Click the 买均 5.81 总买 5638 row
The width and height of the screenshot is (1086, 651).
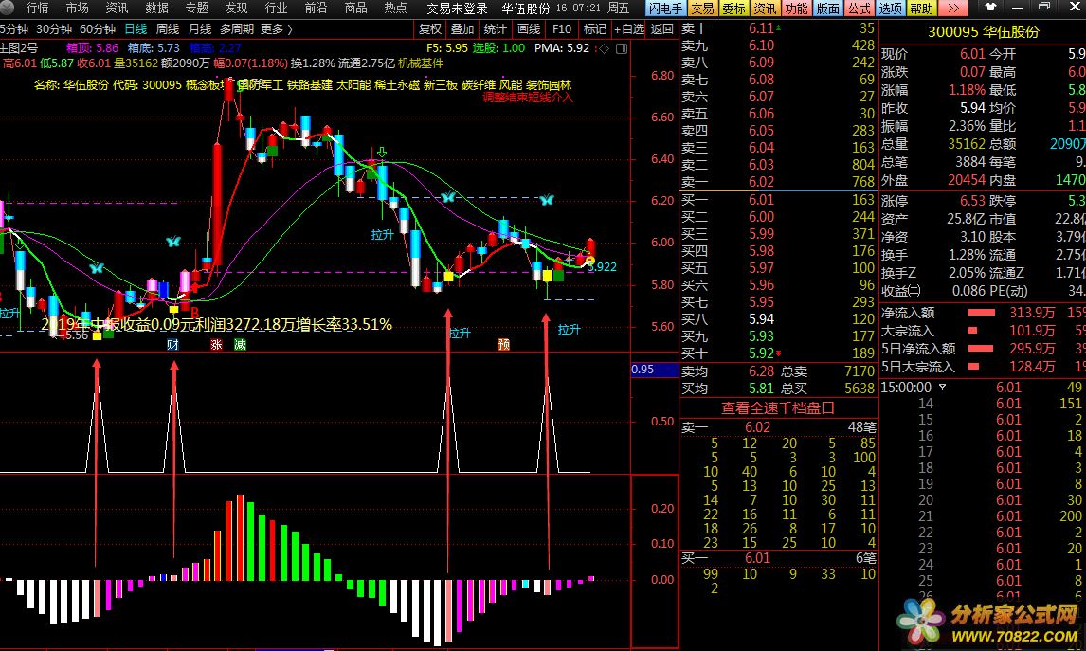(x=778, y=389)
